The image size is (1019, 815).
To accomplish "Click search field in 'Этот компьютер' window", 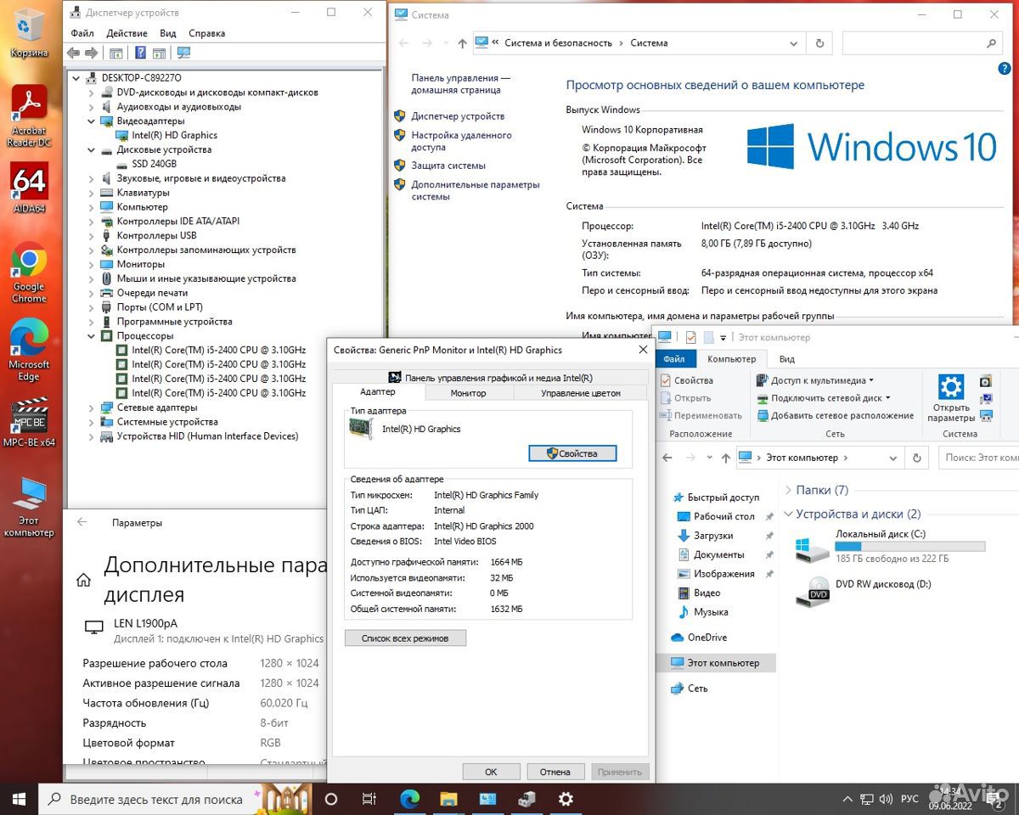I will coord(978,458).
